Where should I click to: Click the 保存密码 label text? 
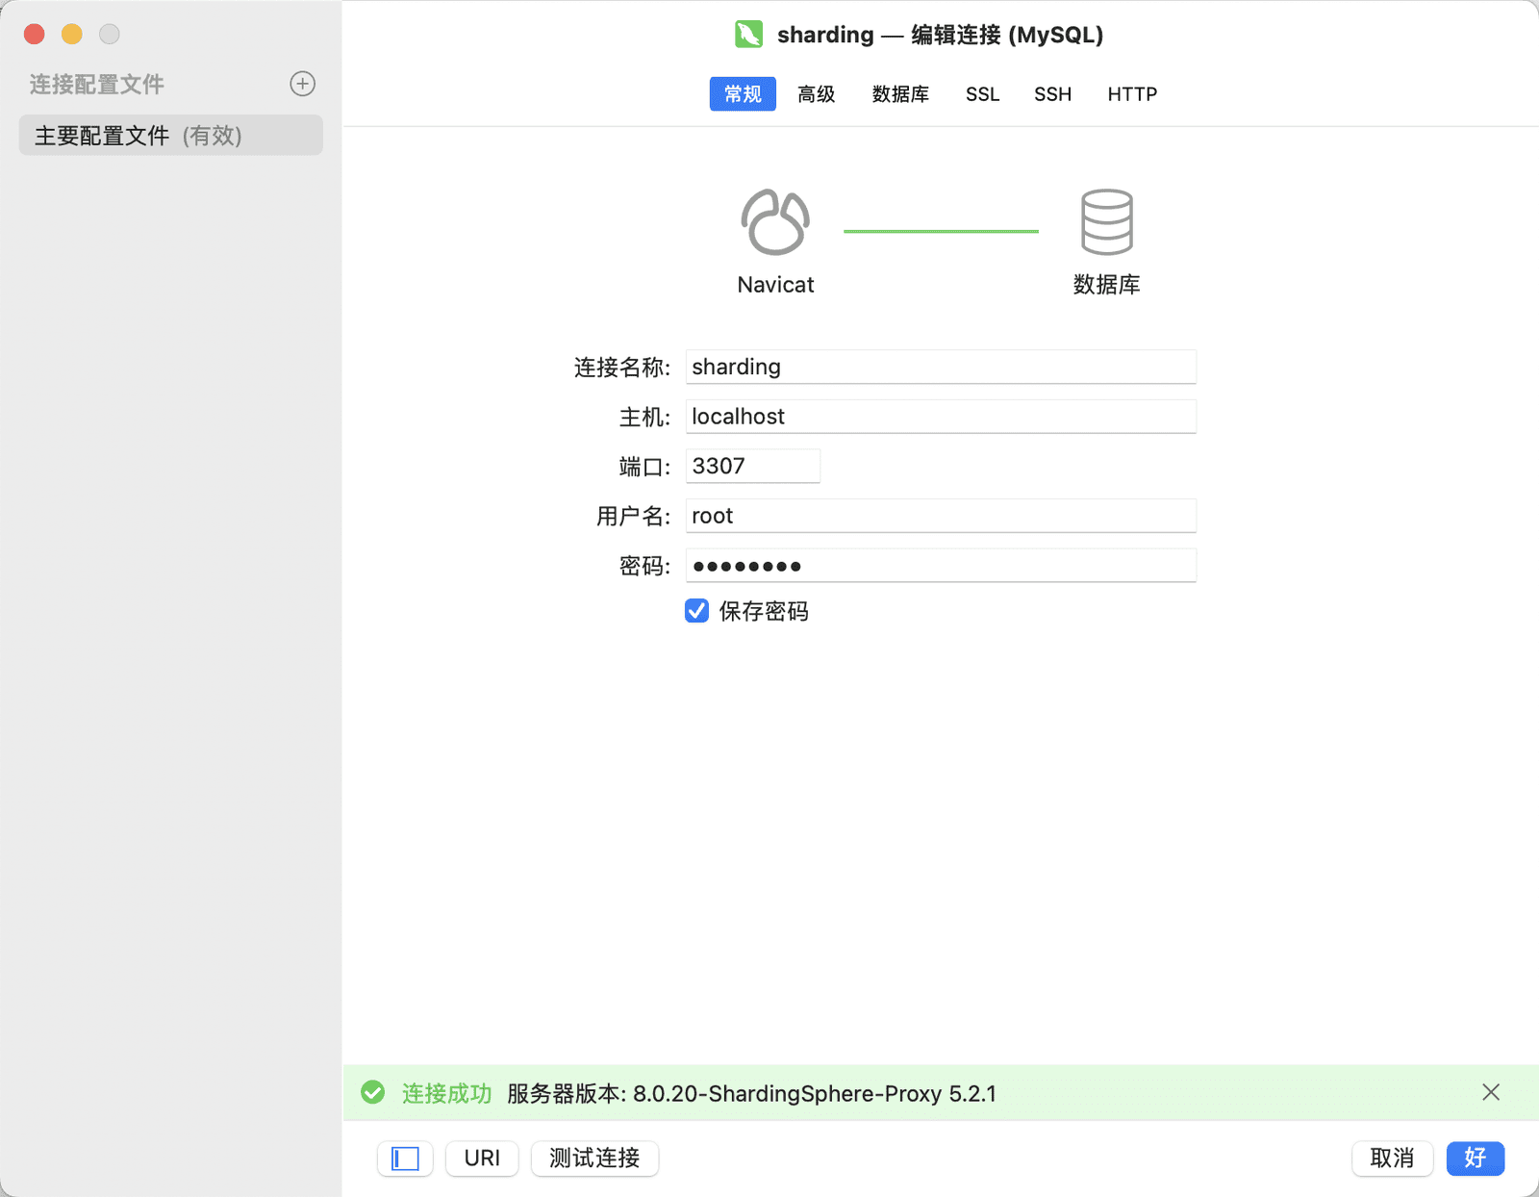[764, 611]
